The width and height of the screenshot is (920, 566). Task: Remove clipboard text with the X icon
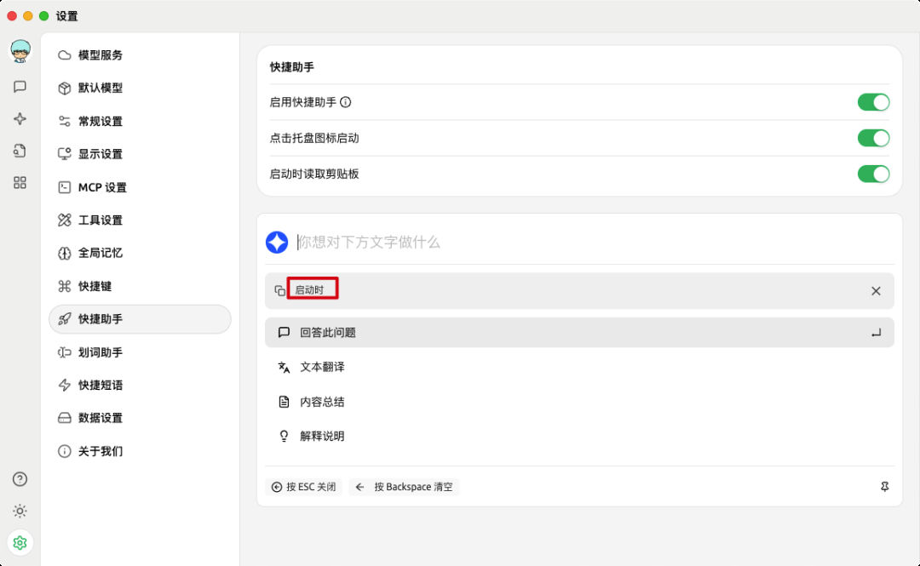876,291
